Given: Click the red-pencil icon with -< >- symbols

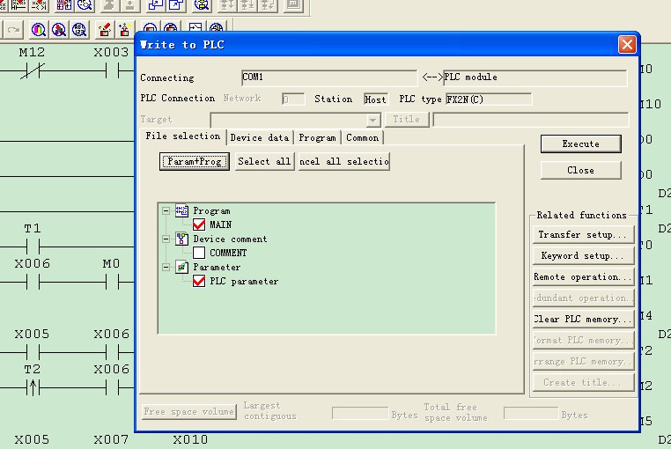Looking at the screenshot, I should coord(39,5).
